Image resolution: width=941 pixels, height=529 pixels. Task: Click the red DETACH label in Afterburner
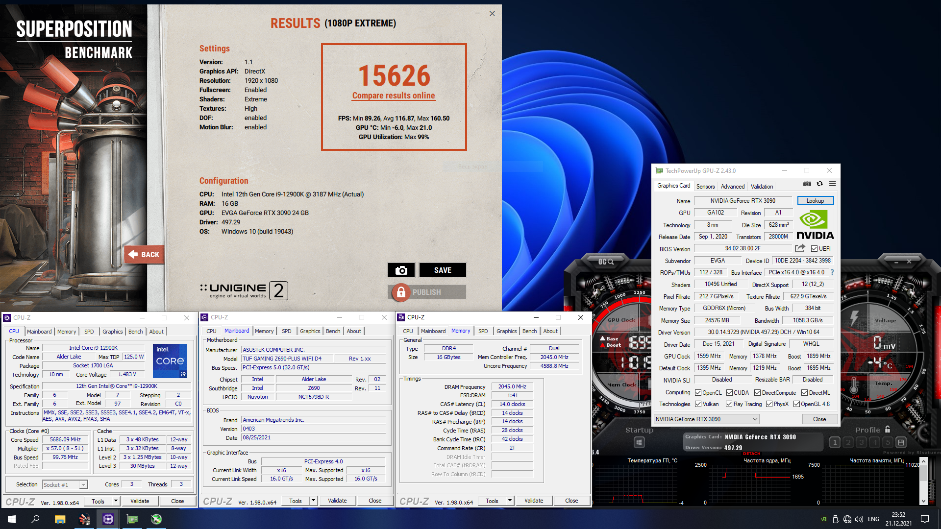pyautogui.click(x=752, y=454)
